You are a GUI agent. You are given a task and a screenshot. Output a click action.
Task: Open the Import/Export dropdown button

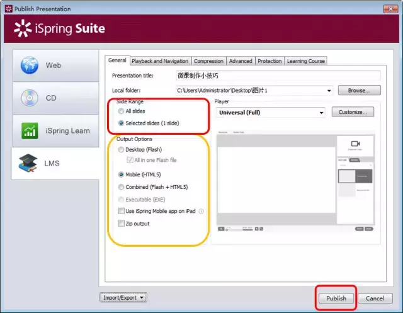[123, 298]
